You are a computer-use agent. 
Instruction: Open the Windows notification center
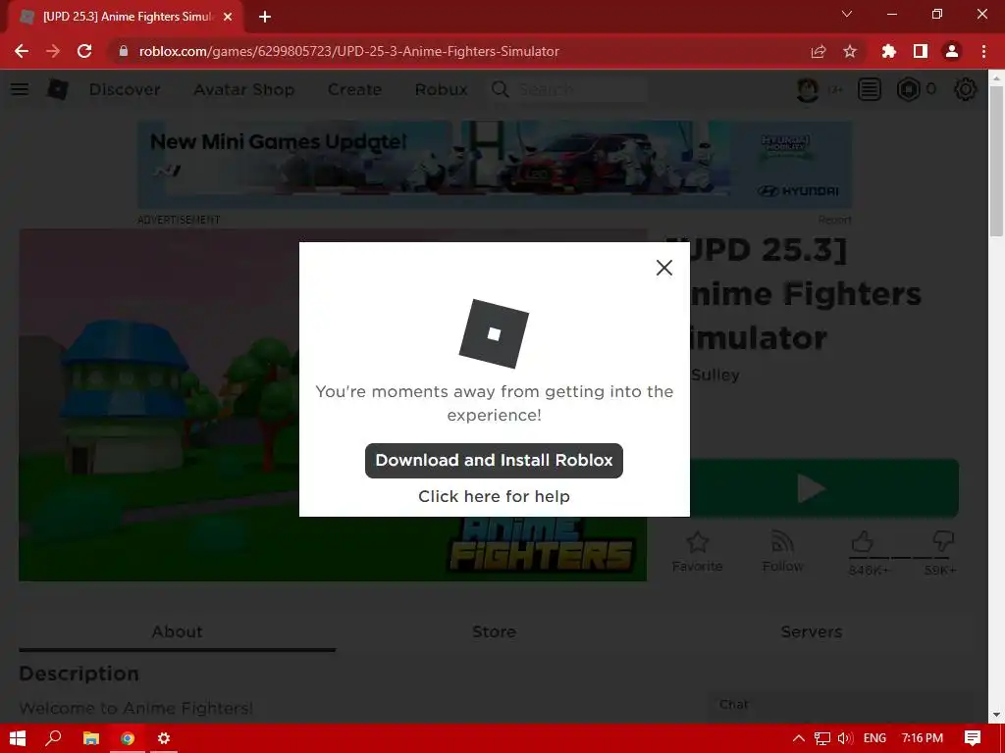pyautogui.click(x=973, y=738)
